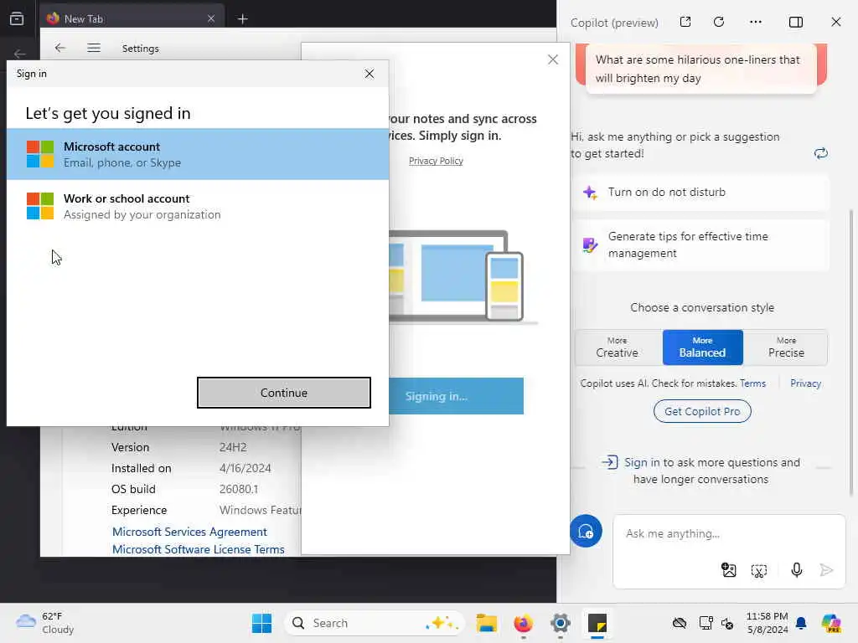Click the Signing in... button
This screenshot has height=643, width=858.
456,396
